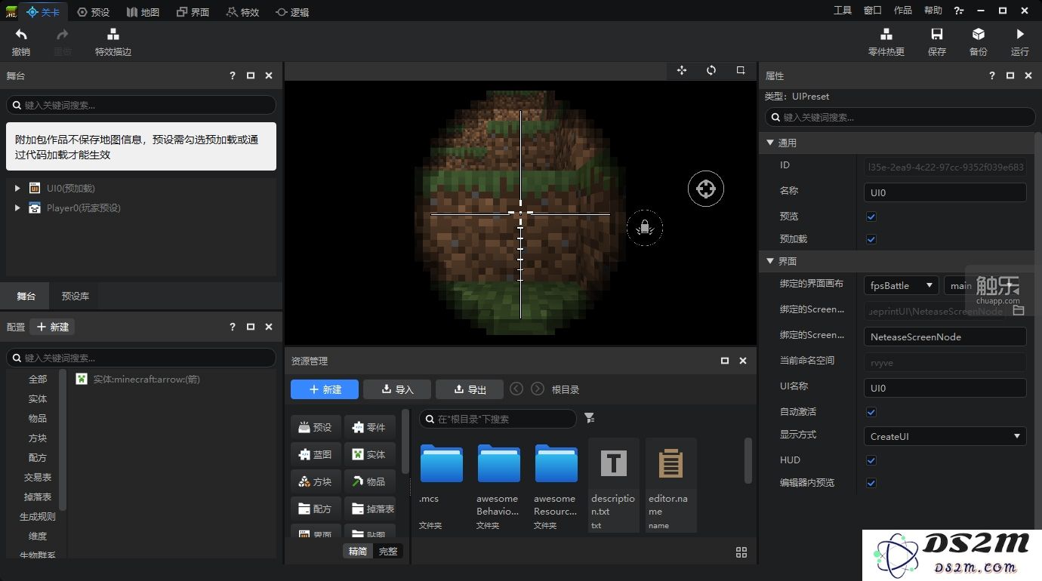The height and width of the screenshot is (581, 1042).
Task: Open the fpsBattle canvas dropdown
Action: 901,285
